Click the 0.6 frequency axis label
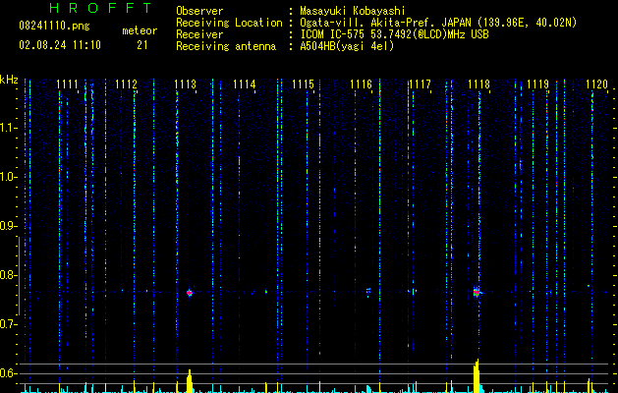 8,373
